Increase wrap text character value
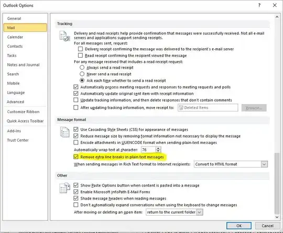 pyautogui.click(x=158, y=148)
